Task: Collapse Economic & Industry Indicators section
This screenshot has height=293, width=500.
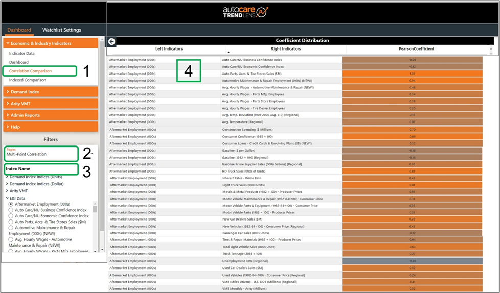Action: (51, 43)
